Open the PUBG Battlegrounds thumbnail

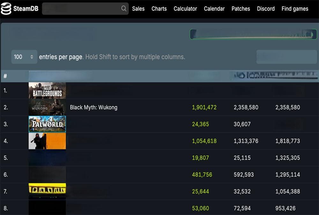tap(47, 91)
